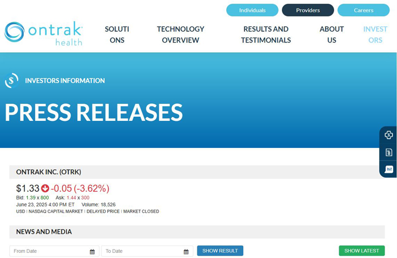Open the Technology Overview menu item
Viewport: 397px width, 258px height.
[180, 35]
